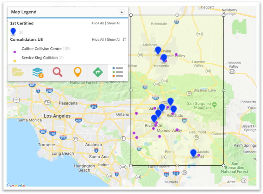
Task: Click Show All for 1st Certified
Action: [113, 23]
